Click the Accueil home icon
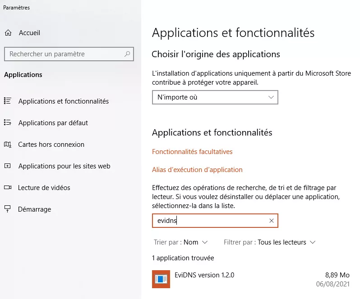The width and height of the screenshot is (360, 299). pos(8,33)
